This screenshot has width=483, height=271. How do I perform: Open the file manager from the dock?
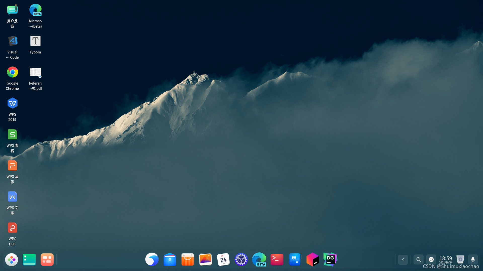pos(170,259)
